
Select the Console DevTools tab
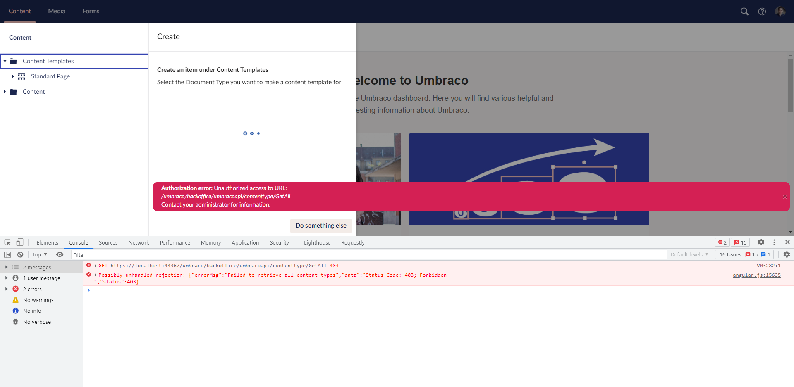[x=79, y=242]
